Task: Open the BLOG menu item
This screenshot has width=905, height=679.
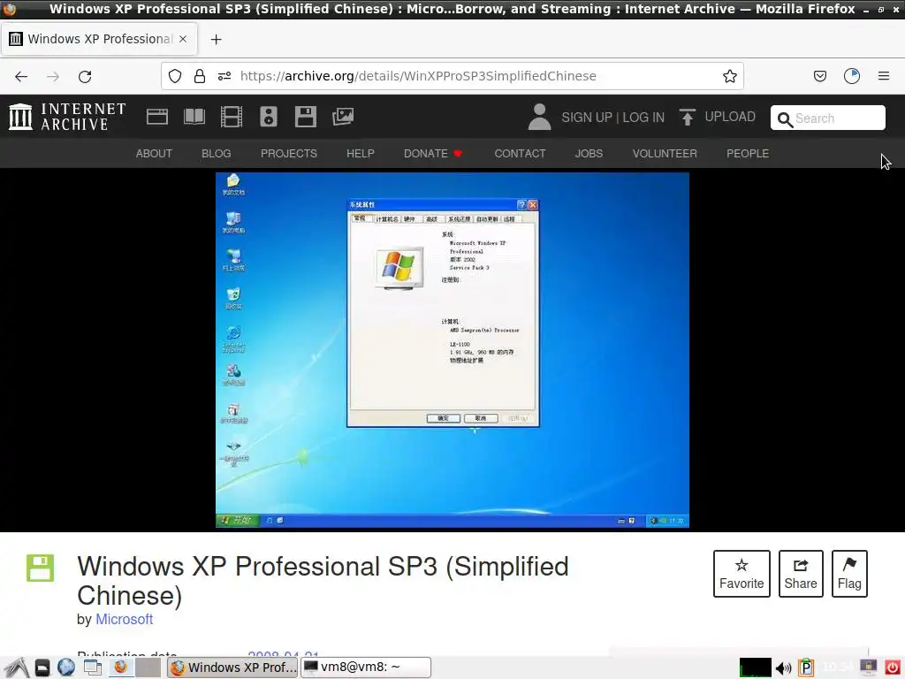Action: click(217, 154)
